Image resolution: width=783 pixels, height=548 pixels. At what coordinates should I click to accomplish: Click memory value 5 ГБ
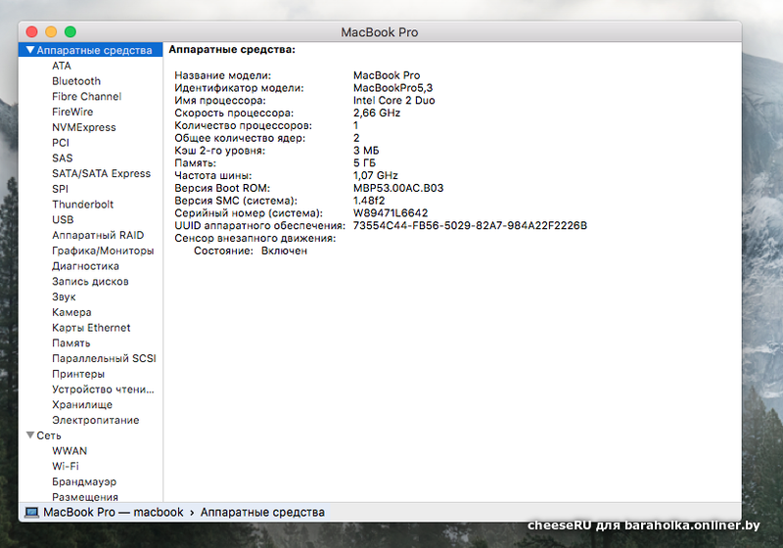364,162
